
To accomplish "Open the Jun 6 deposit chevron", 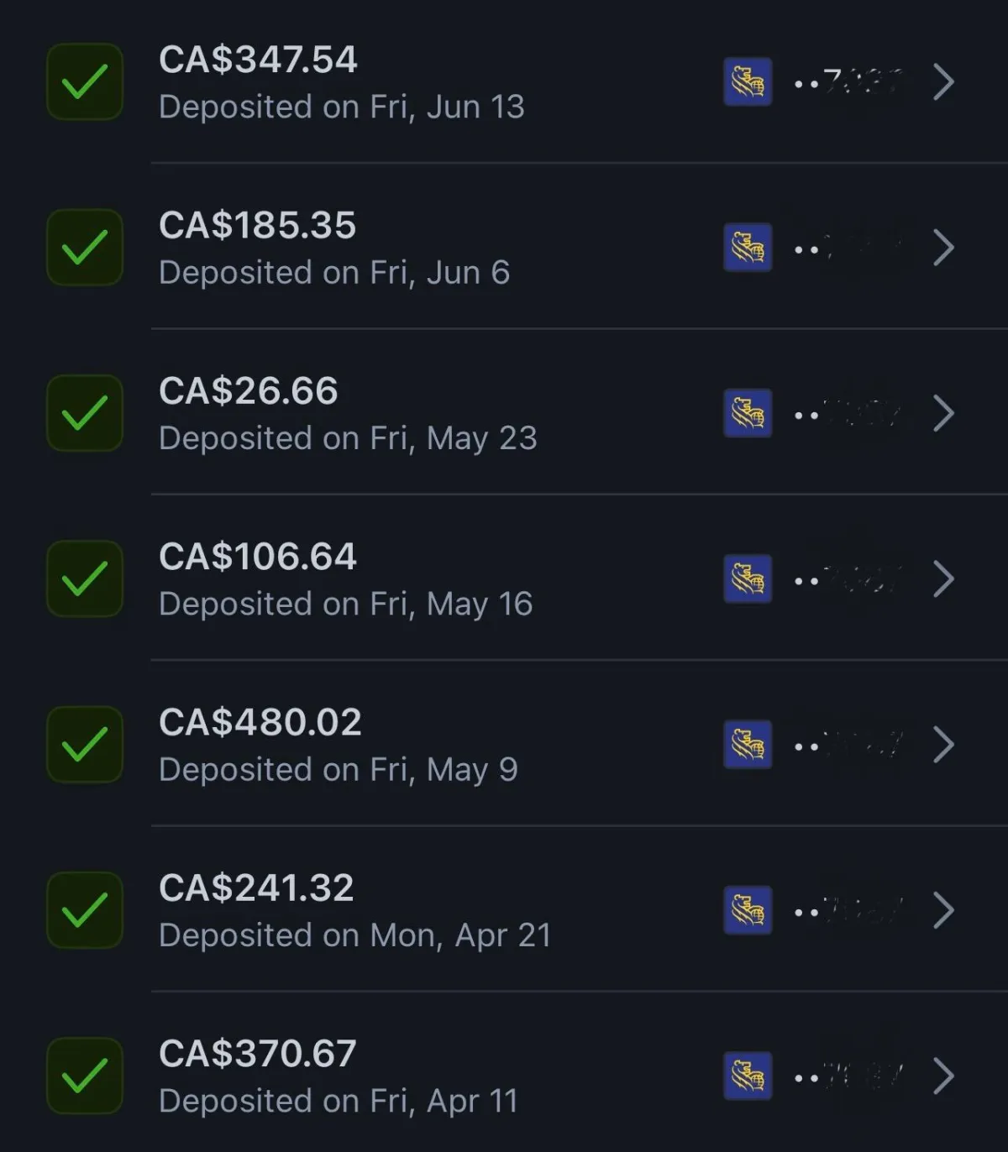I will pos(943,248).
